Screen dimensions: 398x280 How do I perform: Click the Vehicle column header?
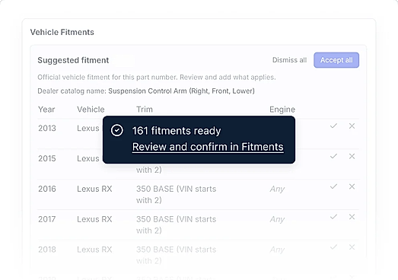(x=91, y=110)
